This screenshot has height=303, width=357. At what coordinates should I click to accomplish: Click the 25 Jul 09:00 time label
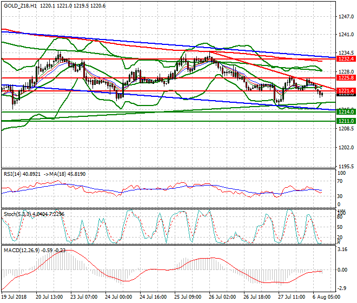188,297
